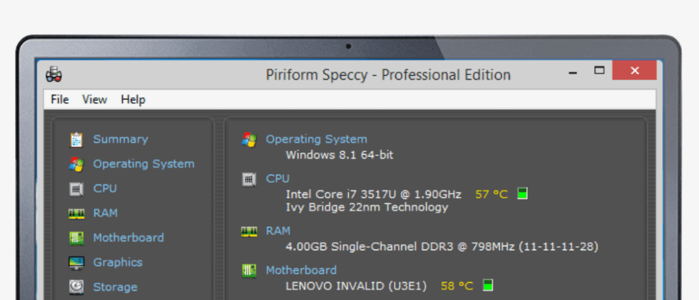Open the CPU heading link in main panel

[278, 179]
